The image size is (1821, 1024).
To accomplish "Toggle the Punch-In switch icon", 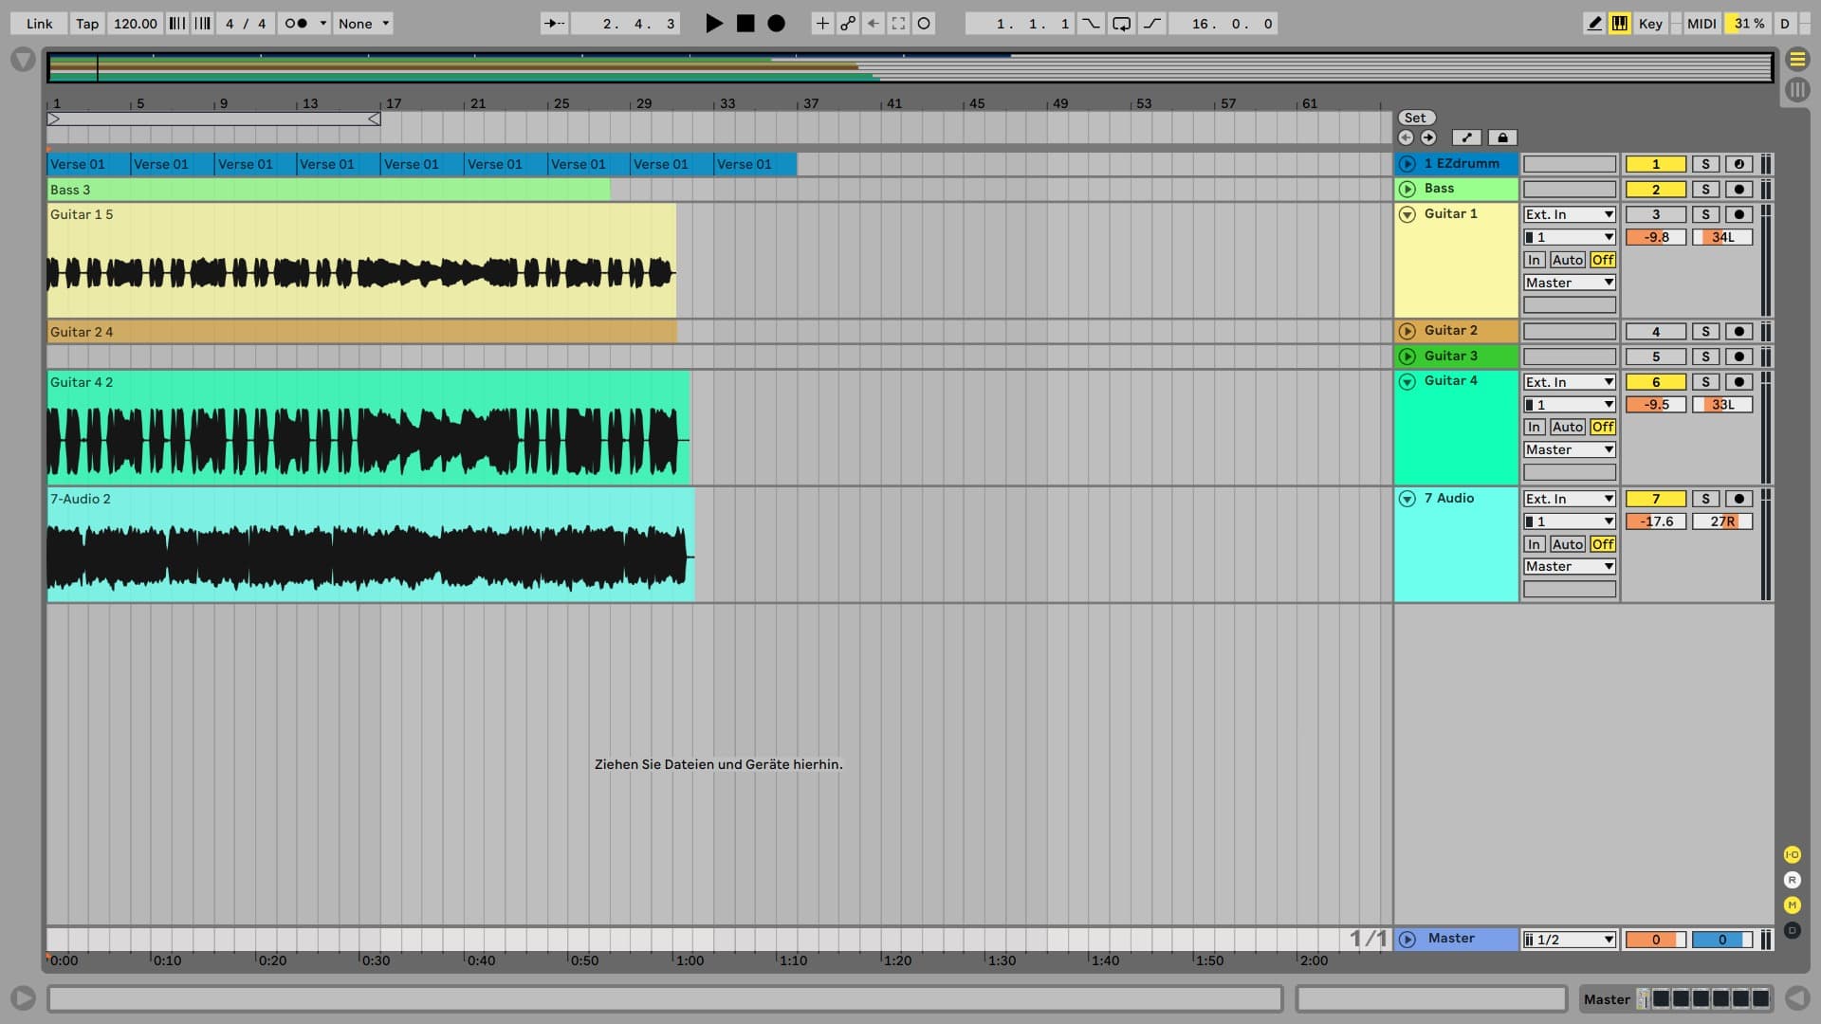I will point(1092,24).
